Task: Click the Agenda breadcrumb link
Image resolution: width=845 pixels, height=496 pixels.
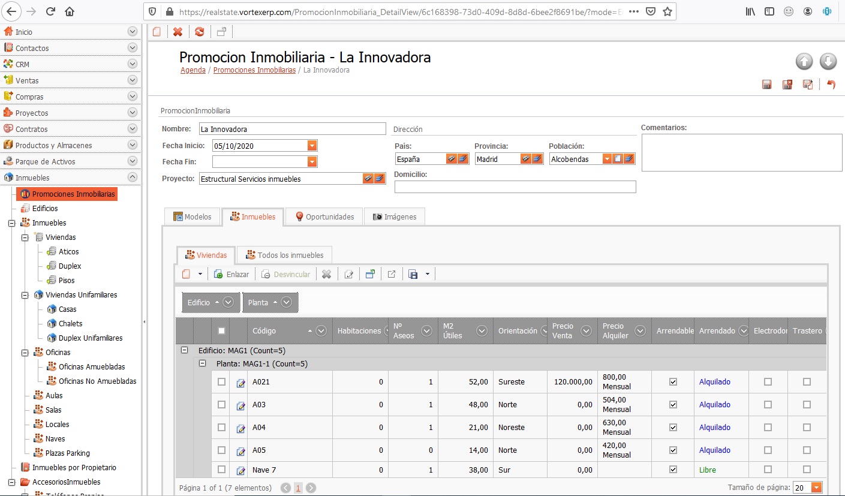Action: (193, 70)
